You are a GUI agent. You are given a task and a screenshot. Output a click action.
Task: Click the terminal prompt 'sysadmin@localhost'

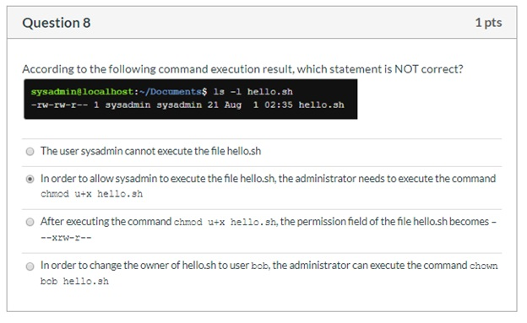point(82,92)
